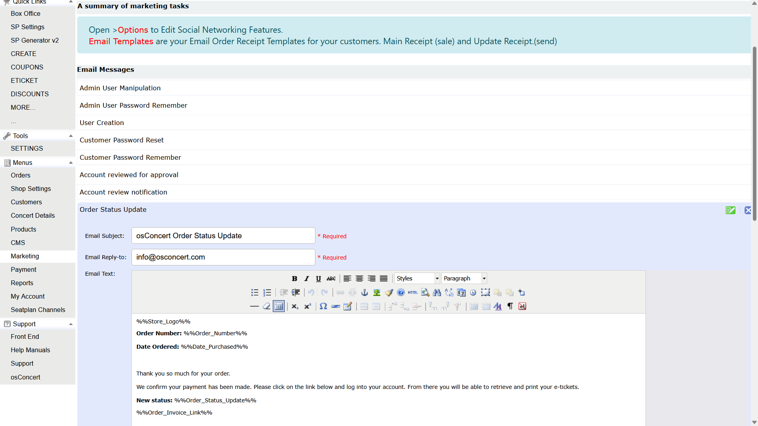Open Box Office from Quick Links
The image size is (758, 426).
coord(26,13)
